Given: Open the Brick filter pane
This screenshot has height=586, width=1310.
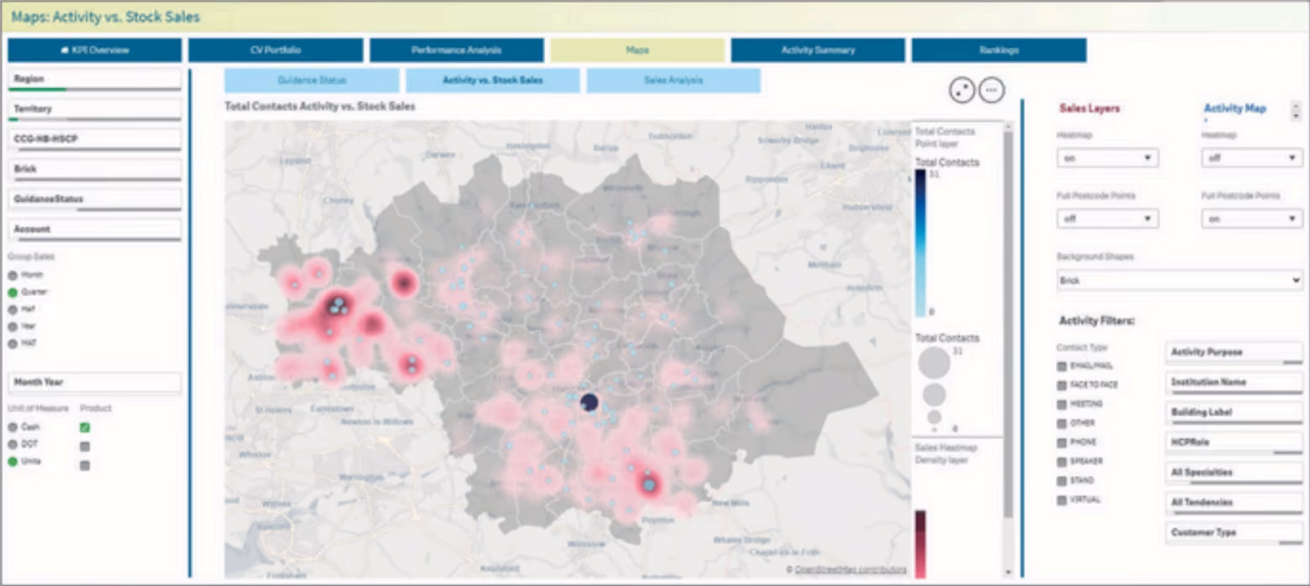Looking at the screenshot, I should tap(95, 170).
